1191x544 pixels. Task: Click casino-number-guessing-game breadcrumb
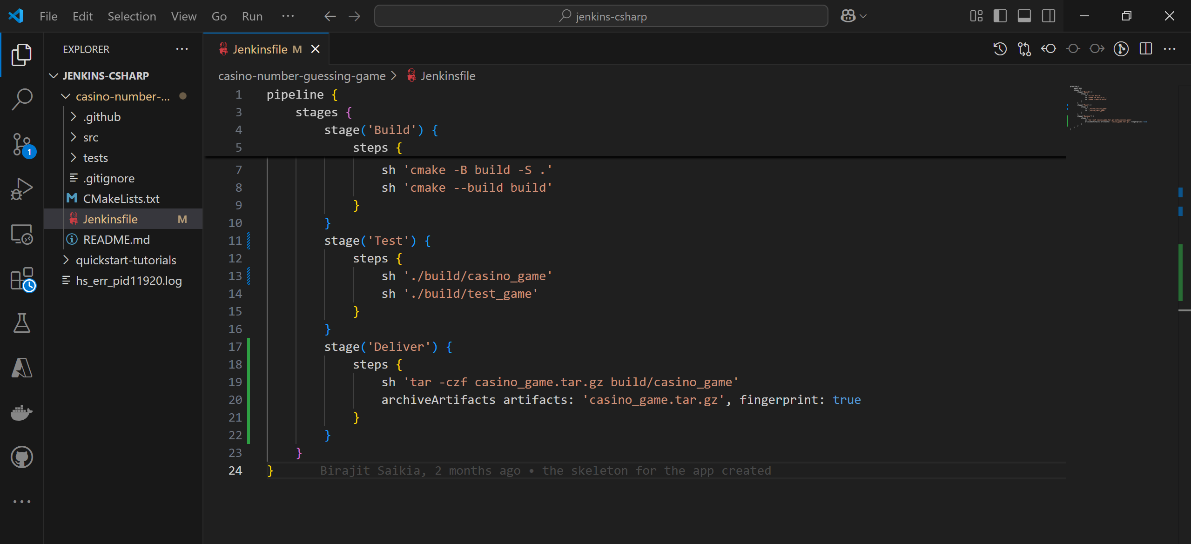click(302, 76)
